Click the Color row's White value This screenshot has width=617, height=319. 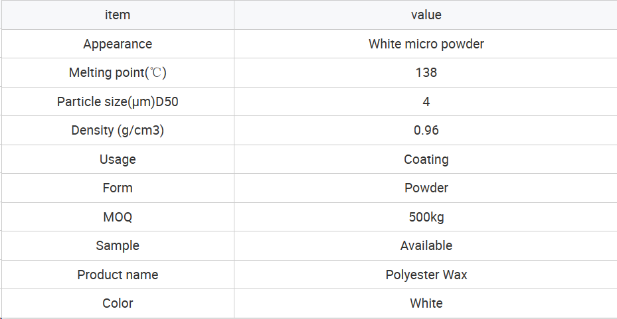pyautogui.click(x=426, y=303)
